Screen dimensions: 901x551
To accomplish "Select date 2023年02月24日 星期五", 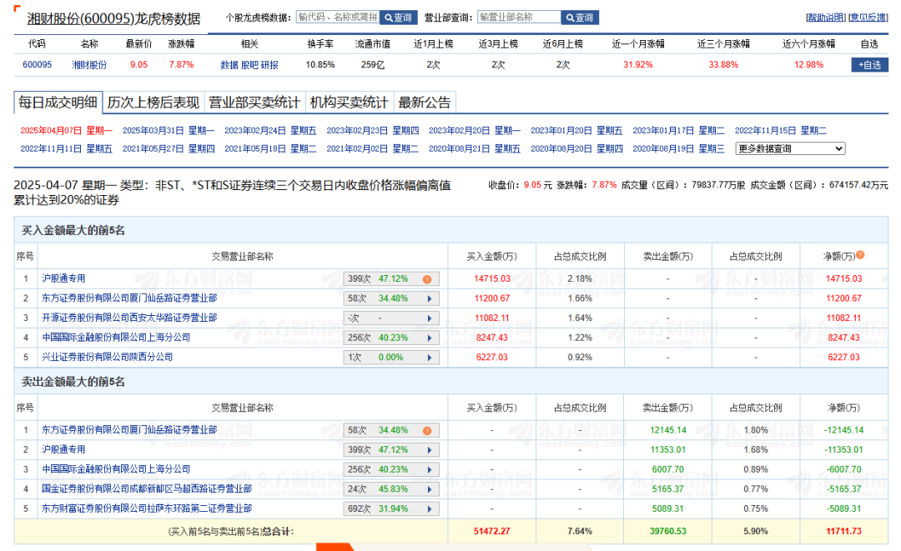I will (270, 131).
